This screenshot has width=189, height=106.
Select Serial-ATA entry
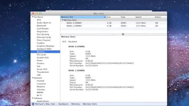(x=42, y=69)
